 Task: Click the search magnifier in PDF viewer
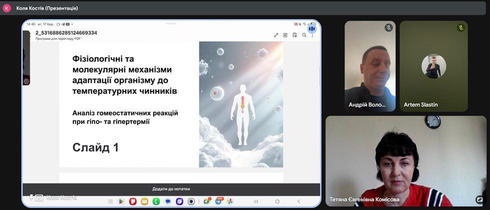pos(304,35)
